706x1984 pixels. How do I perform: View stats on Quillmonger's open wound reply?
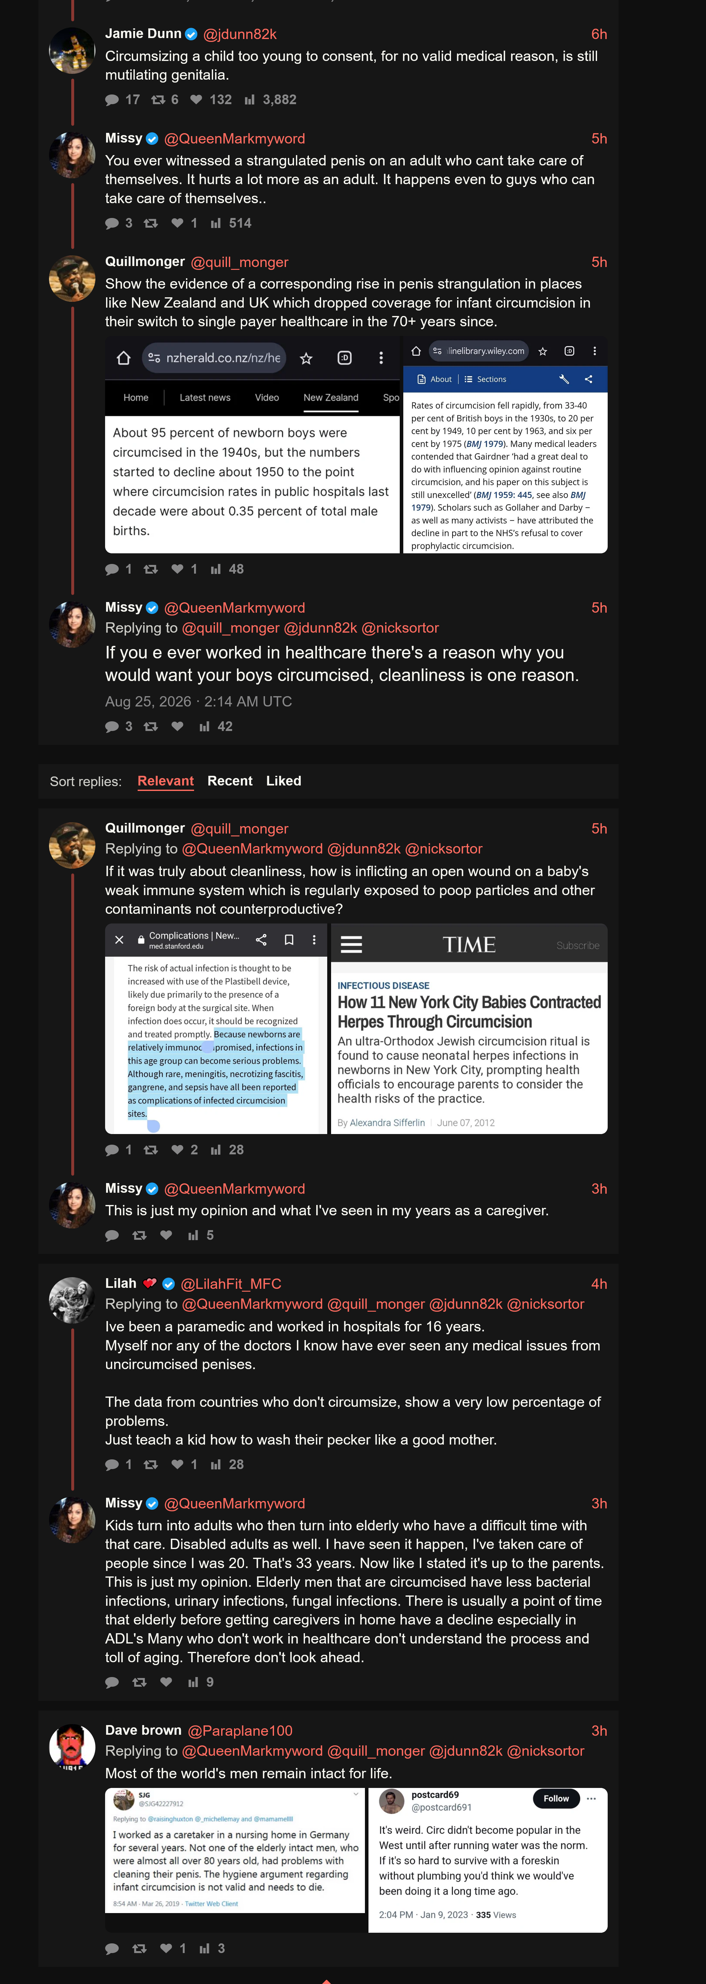(x=227, y=1150)
